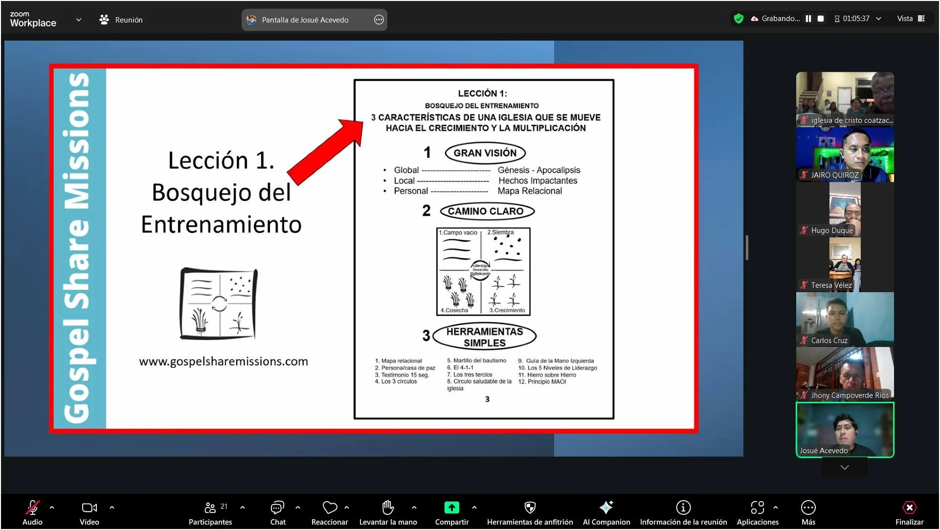Open the Chat panel icon
Screen dimensions: 940x530
[277, 508]
